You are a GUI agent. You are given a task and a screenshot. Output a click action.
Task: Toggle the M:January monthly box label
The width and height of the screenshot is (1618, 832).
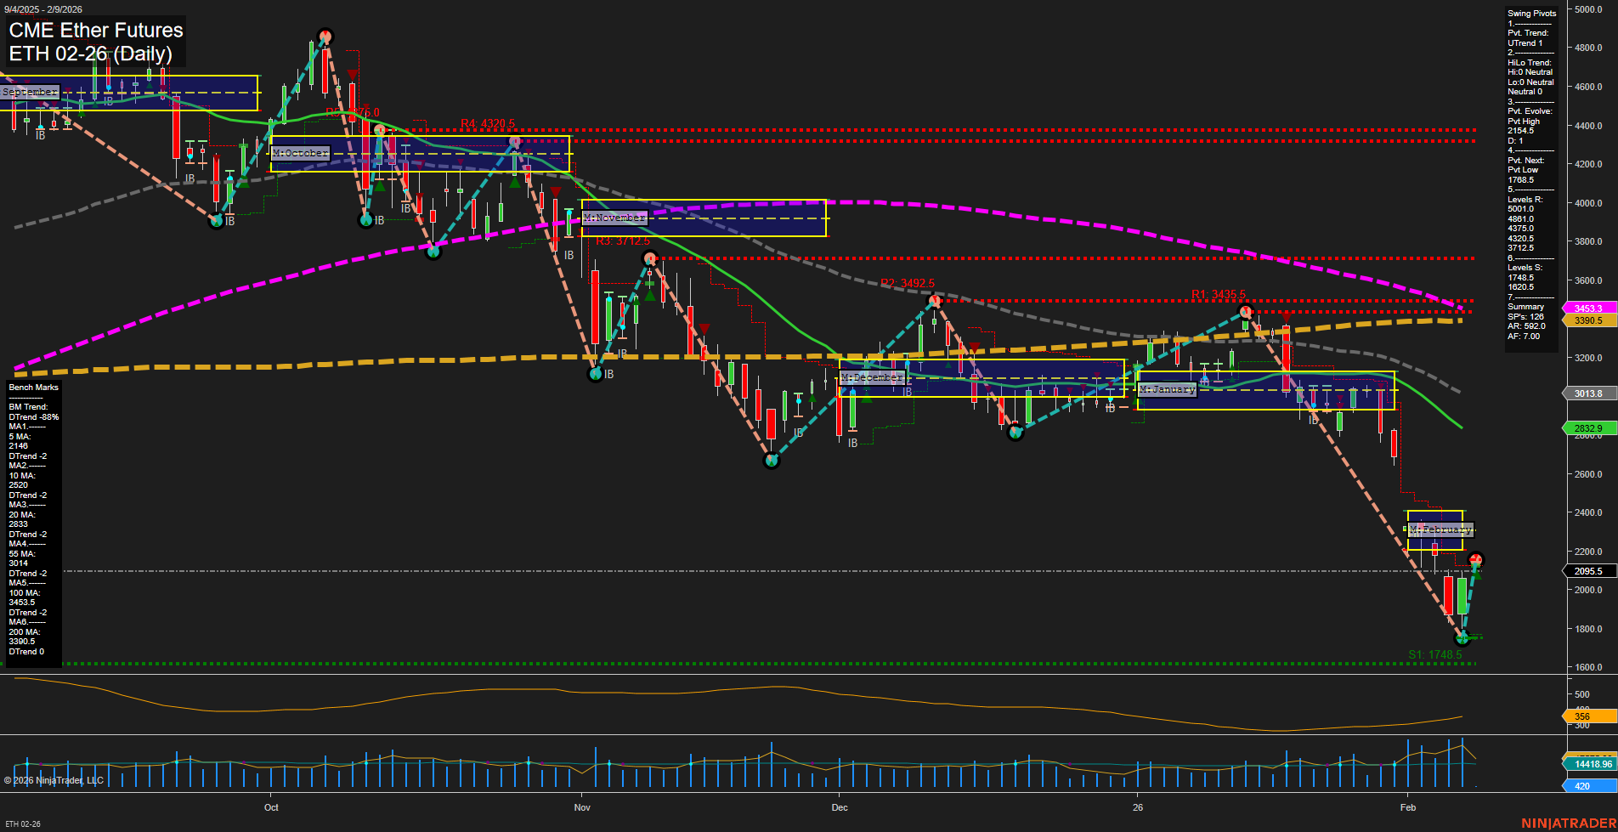coord(1168,389)
